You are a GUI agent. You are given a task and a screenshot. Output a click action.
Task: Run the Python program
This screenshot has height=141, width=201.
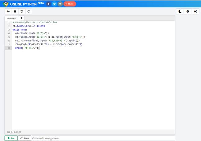click(x=11, y=138)
